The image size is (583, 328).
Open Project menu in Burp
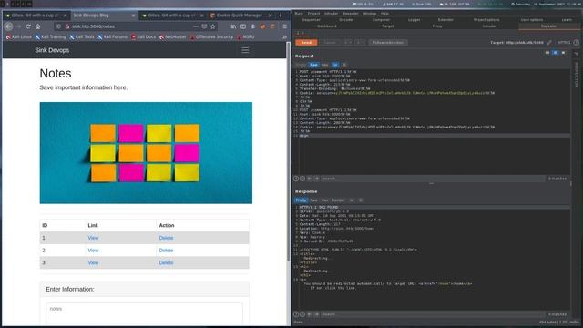point(313,14)
